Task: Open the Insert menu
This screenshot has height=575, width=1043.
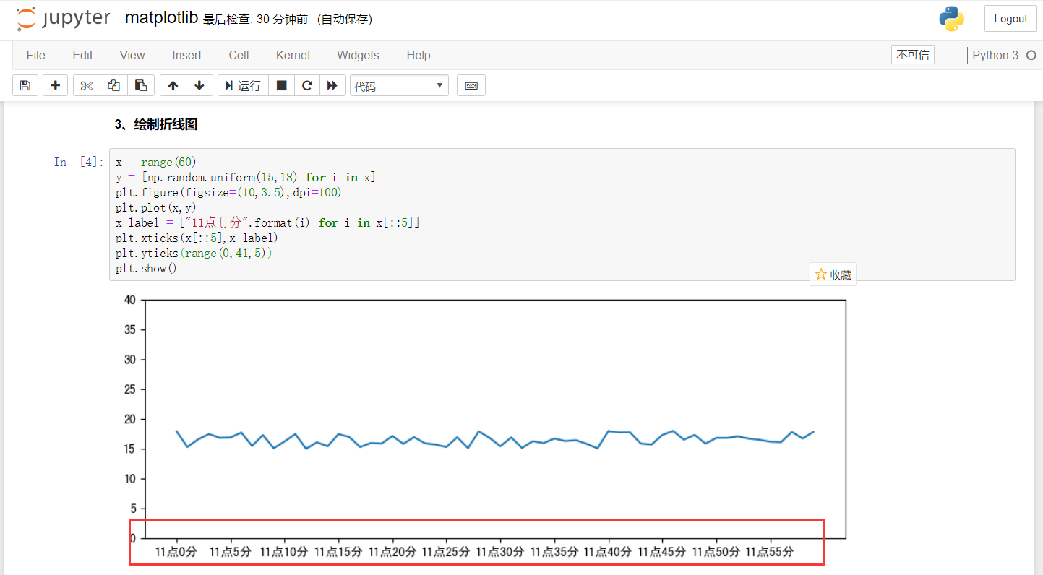Action: click(186, 55)
